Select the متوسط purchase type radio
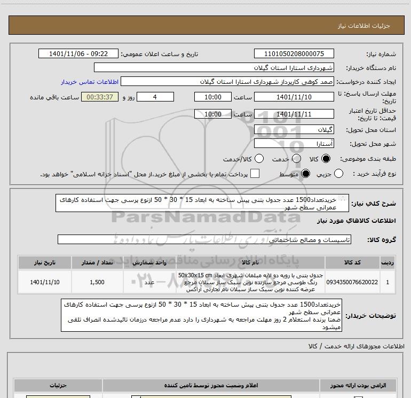The height and width of the screenshot is (398, 411). 306,174
